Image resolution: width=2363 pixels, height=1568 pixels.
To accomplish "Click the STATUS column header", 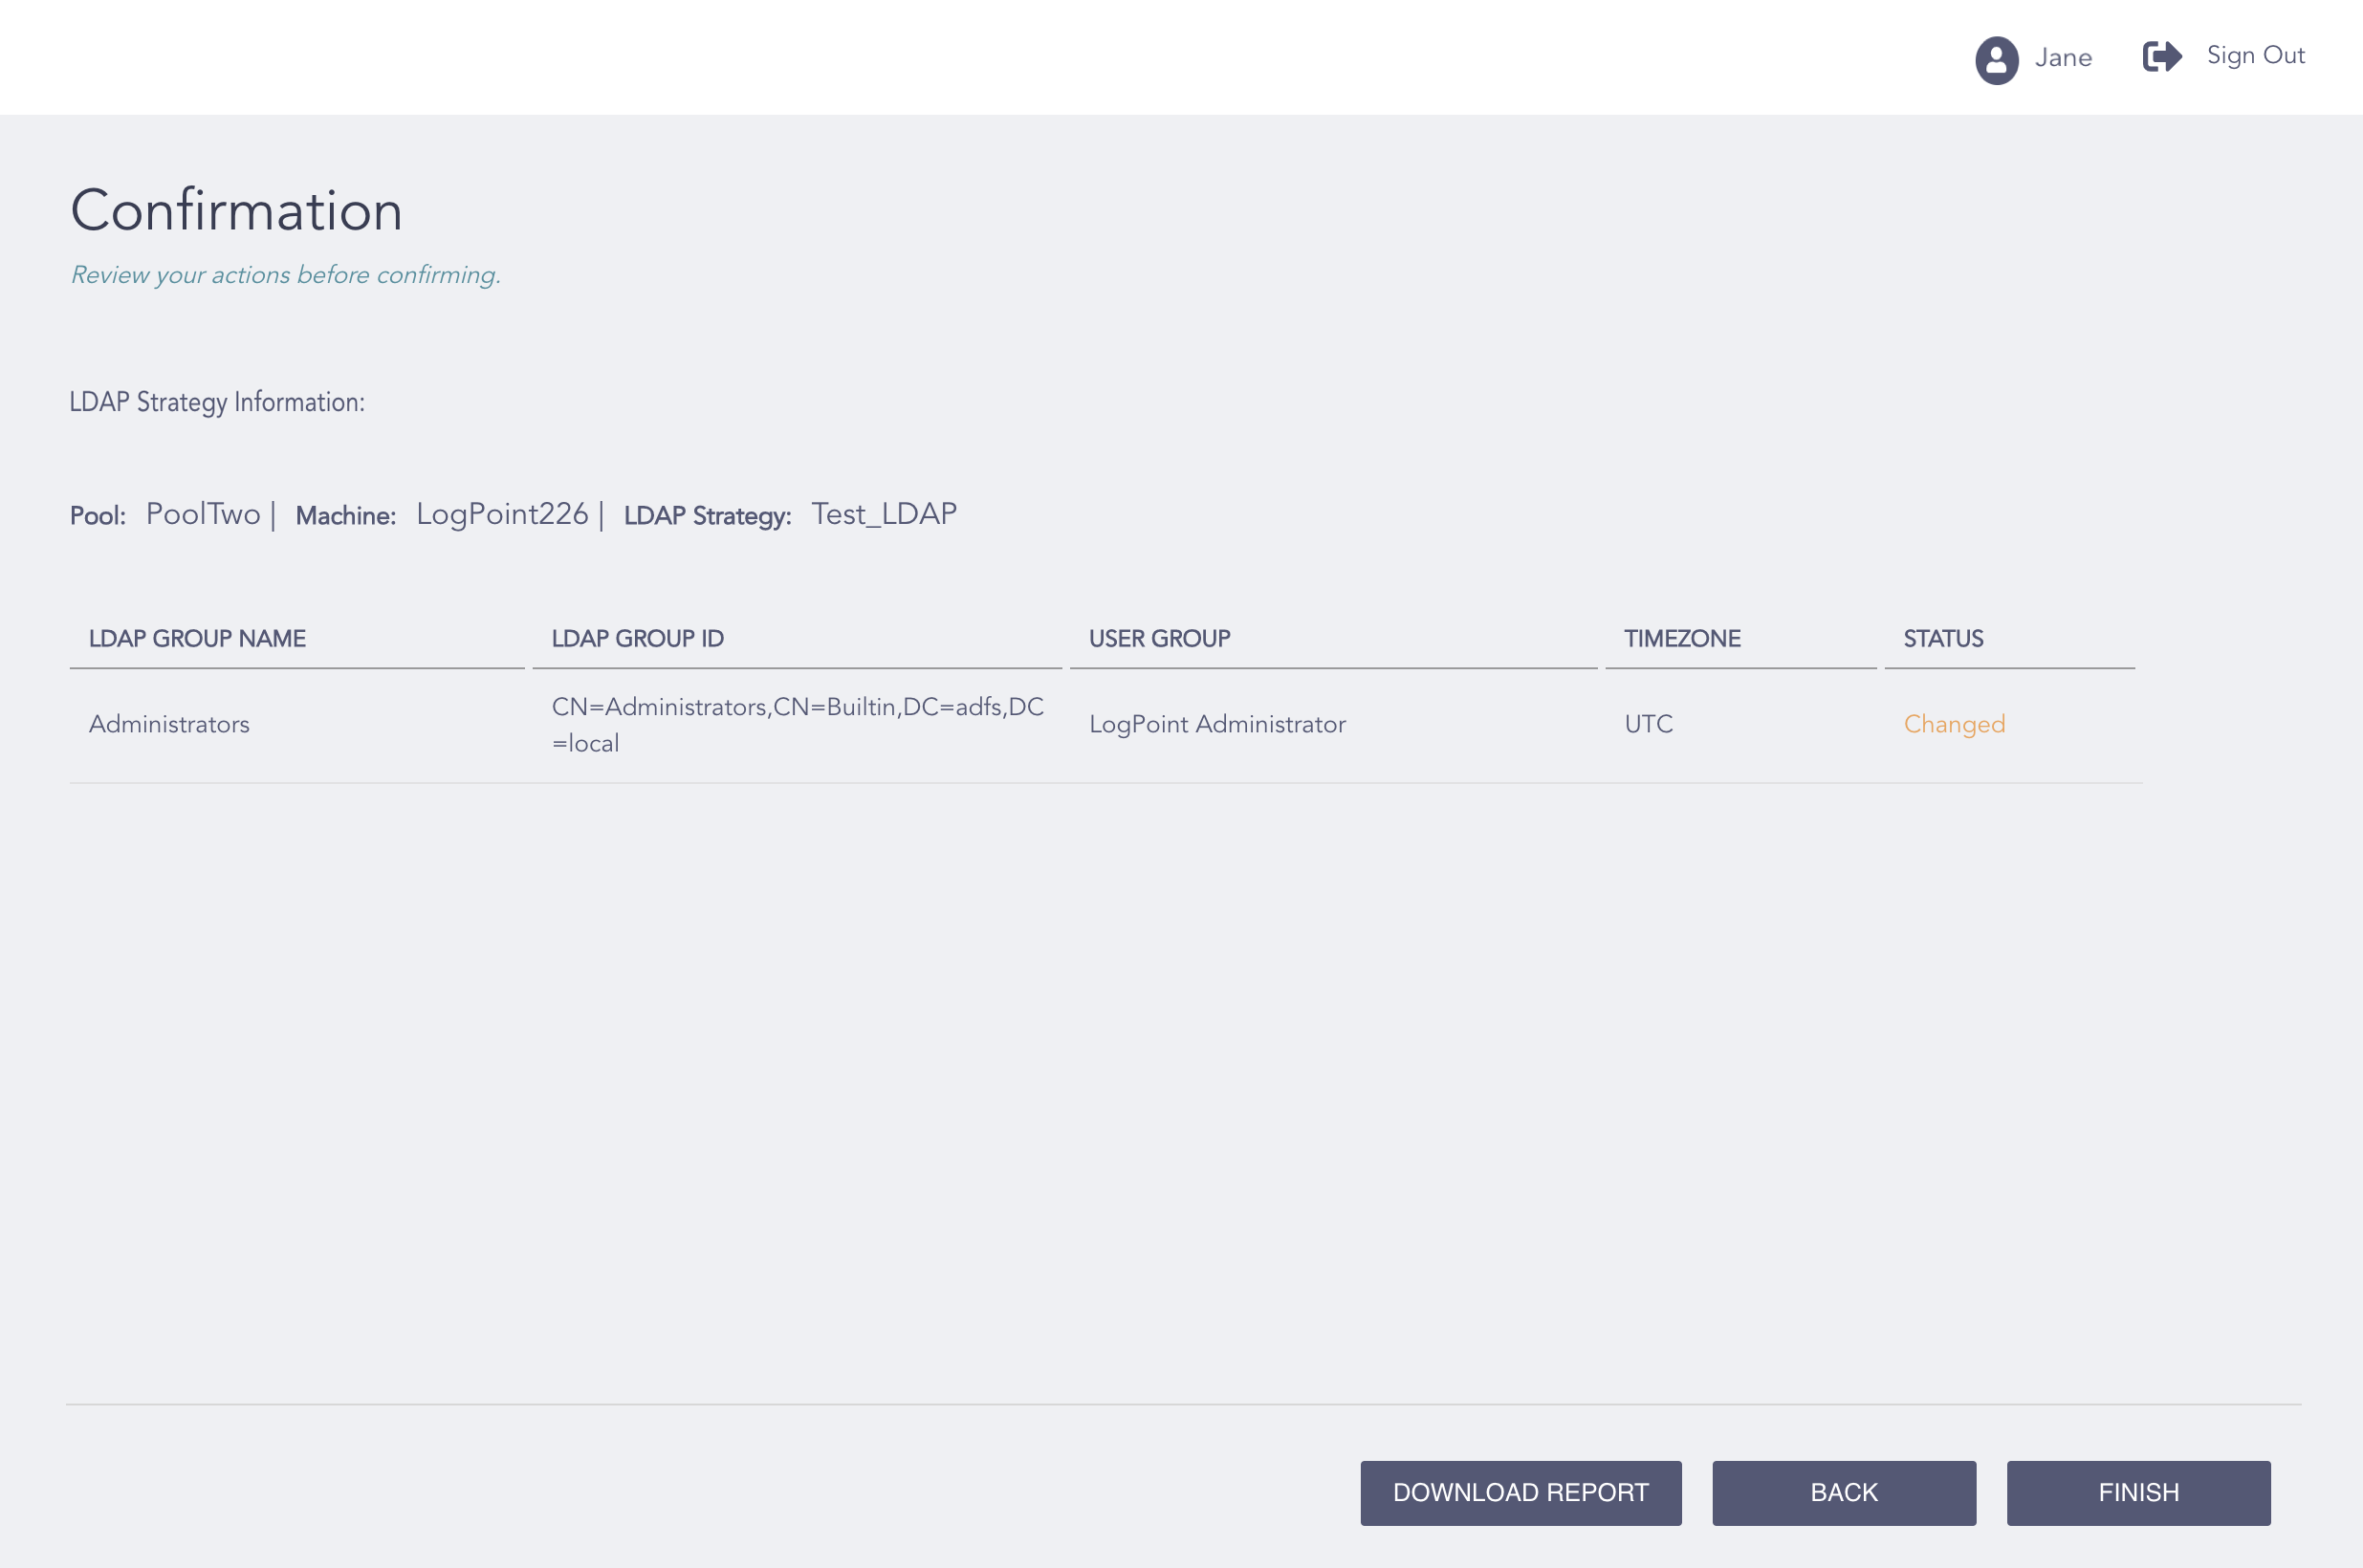I will [x=1942, y=638].
